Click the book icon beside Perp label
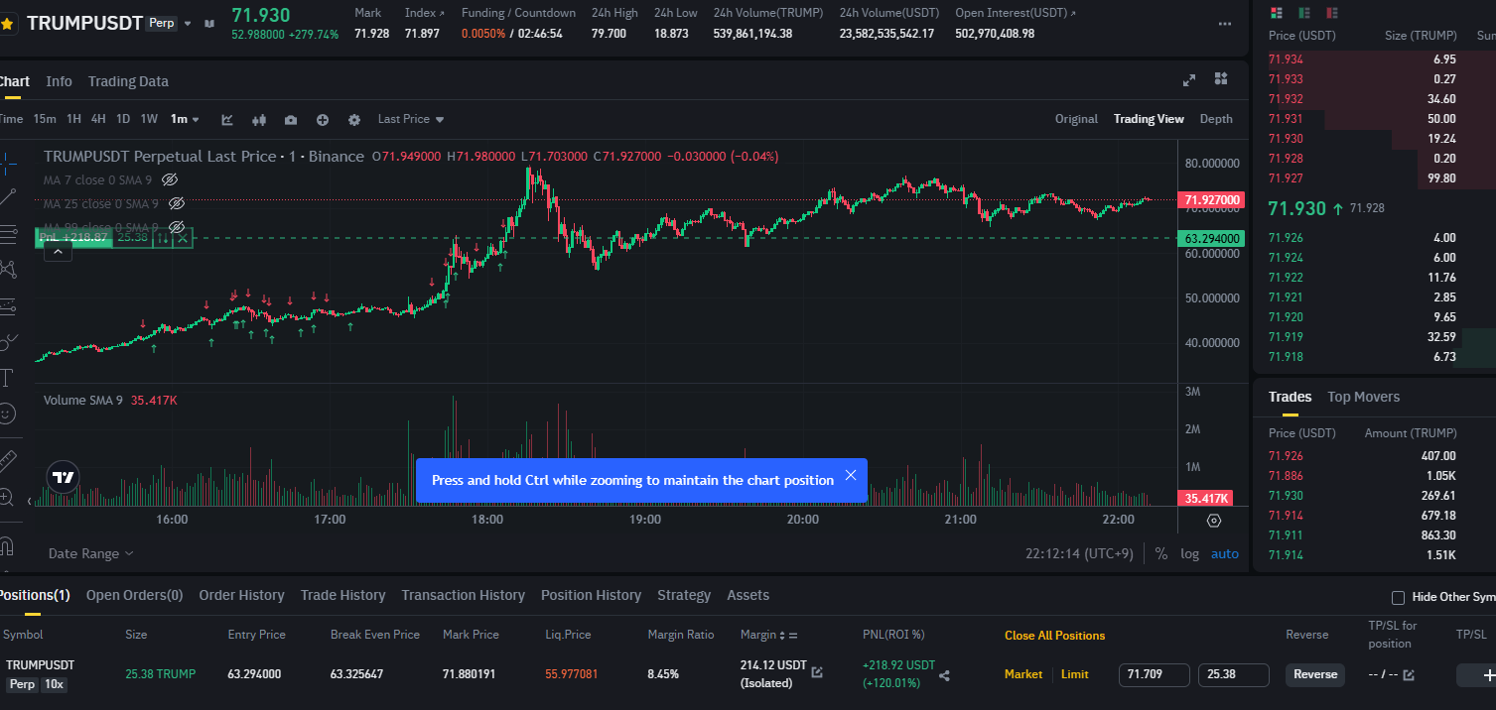The image size is (1496, 710). pos(209,24)
